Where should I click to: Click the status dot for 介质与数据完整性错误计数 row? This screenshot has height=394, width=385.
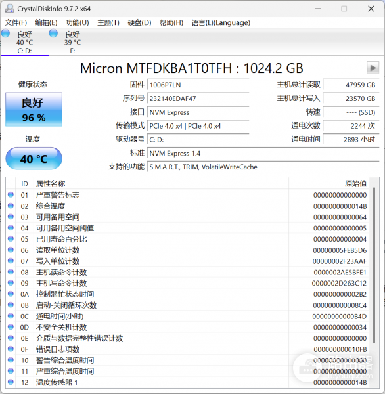11,338
